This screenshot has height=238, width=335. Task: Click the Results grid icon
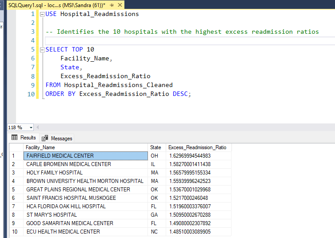point(15,138)
